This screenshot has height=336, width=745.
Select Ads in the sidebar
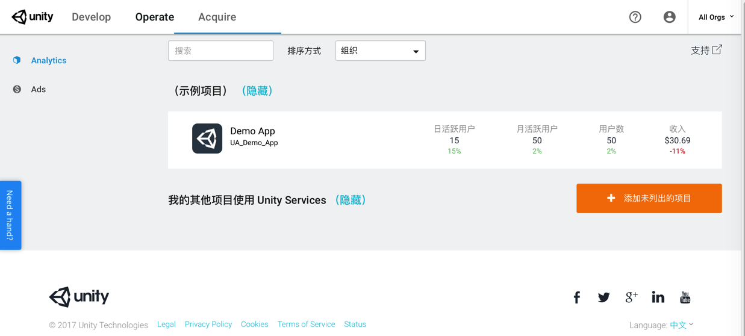39,89
